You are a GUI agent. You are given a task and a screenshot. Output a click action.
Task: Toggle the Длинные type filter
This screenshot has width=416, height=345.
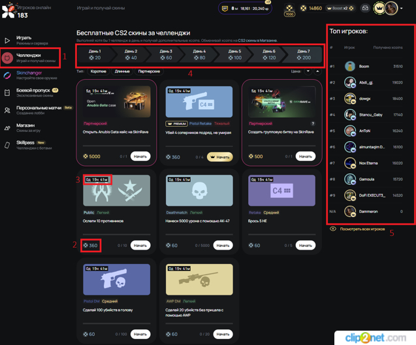[x=122, y=71]
